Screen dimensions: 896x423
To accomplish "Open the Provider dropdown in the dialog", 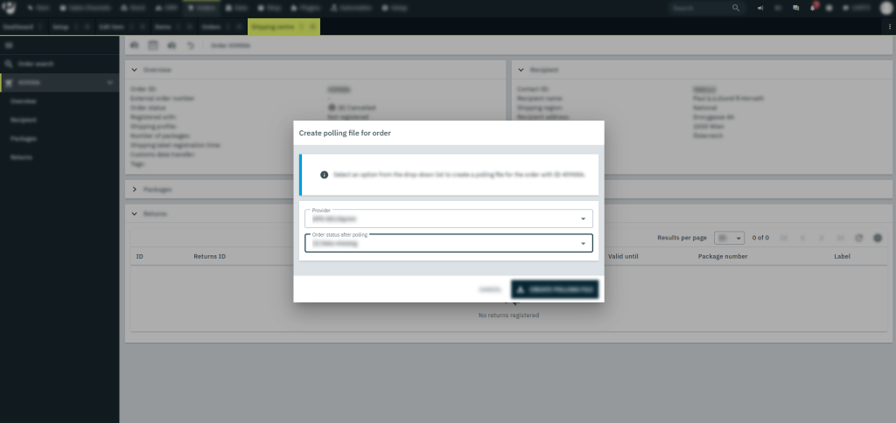I will (448, 218).
